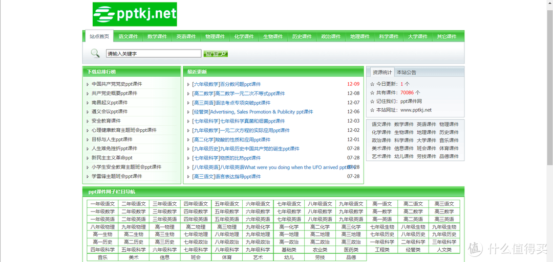Open 心理健康教育主题班会ppt课件 link
The image size is (553, 262).
pos(124,130)
